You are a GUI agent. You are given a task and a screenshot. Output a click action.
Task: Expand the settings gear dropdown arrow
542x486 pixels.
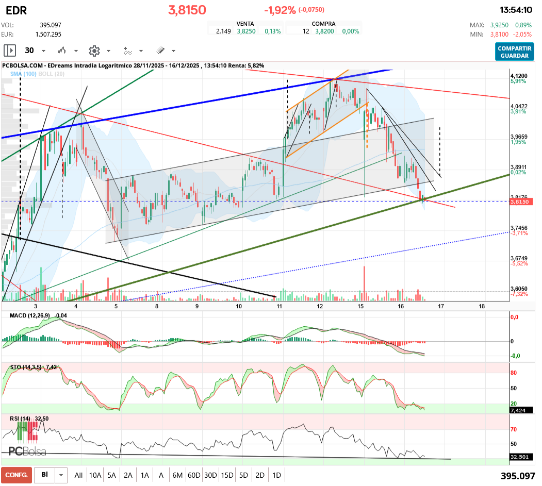pyautogui.click(x=108, y=51)
